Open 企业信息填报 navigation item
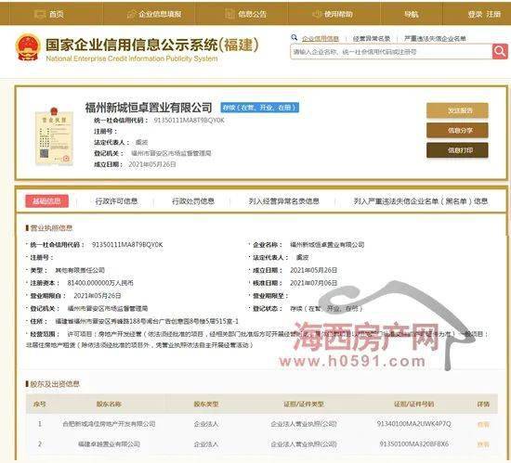 [154, 14]
